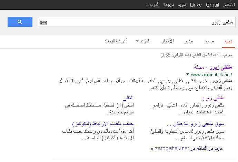Open الأخبار in the black top bar
This screenshot has width=238, height=162.
[229, 5]
